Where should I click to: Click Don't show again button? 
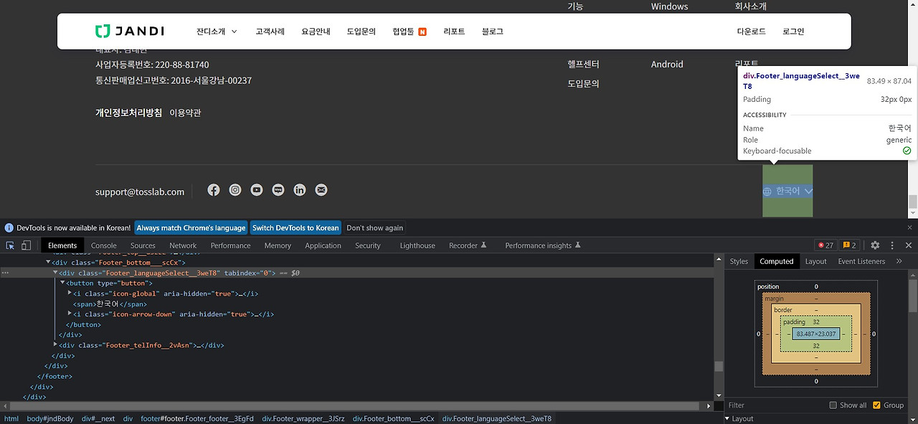(374, 227)
